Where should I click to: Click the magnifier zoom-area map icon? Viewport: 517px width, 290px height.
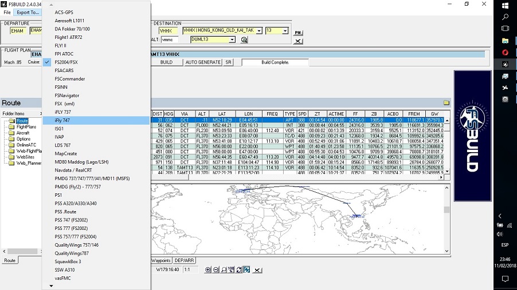[224, 269]
